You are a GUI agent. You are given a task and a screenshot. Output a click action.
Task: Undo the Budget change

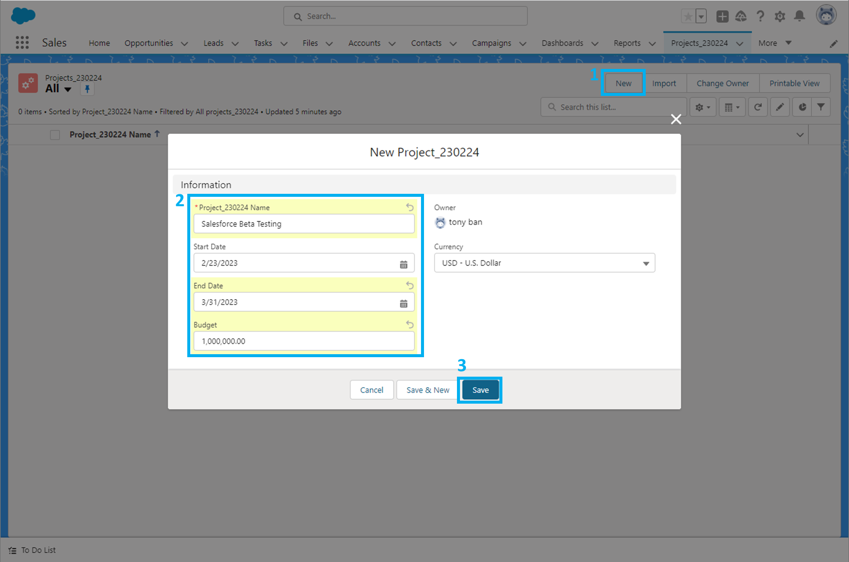(410, 324)
